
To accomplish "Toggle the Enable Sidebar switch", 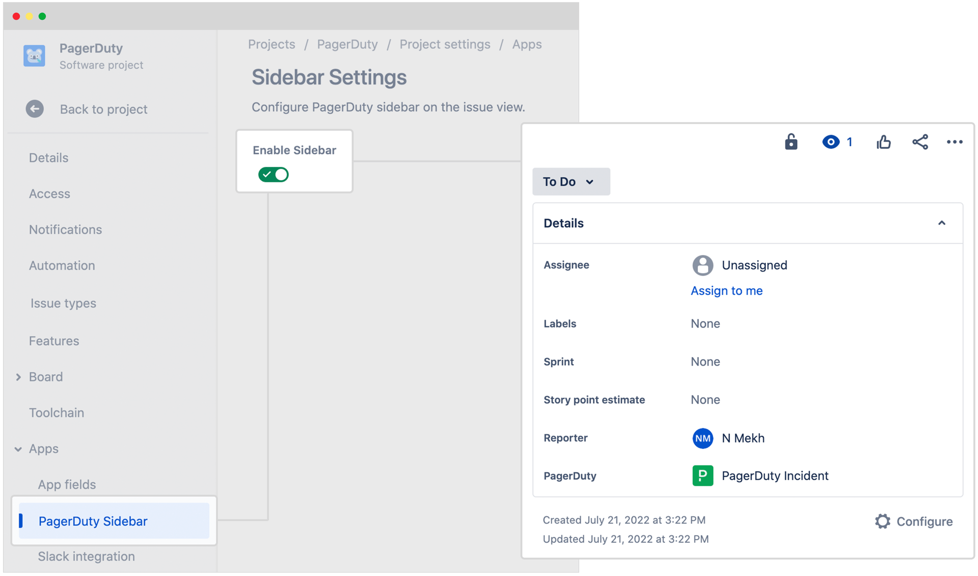I will [x=274, y=175].
